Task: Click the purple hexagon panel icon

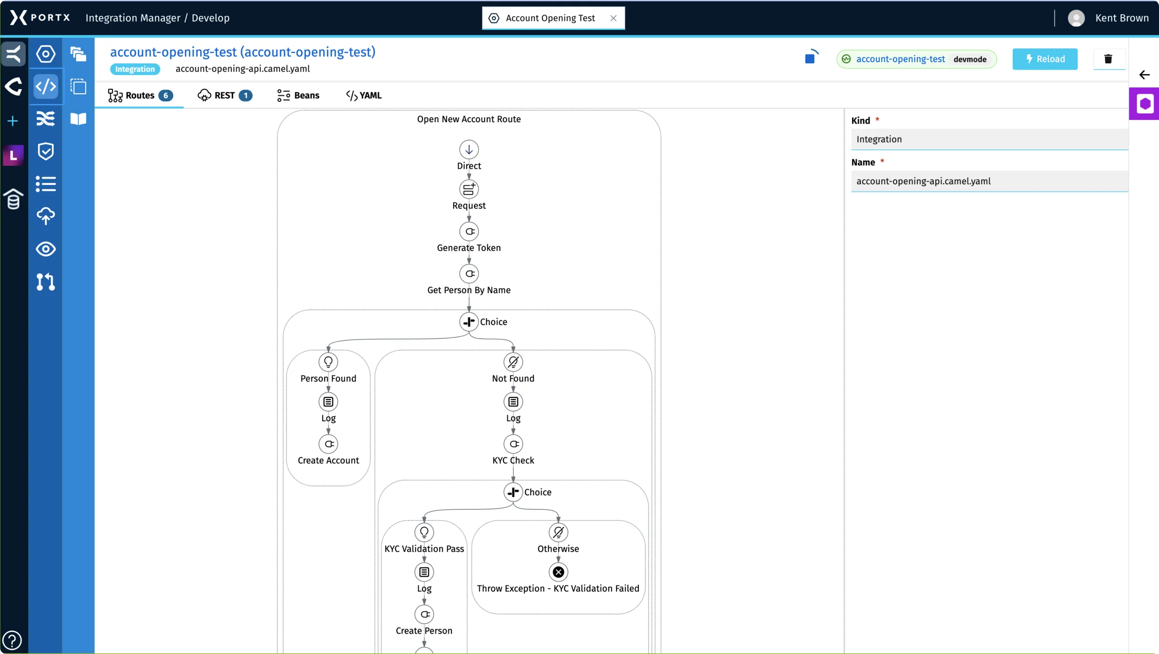Action: point(1145,104)
